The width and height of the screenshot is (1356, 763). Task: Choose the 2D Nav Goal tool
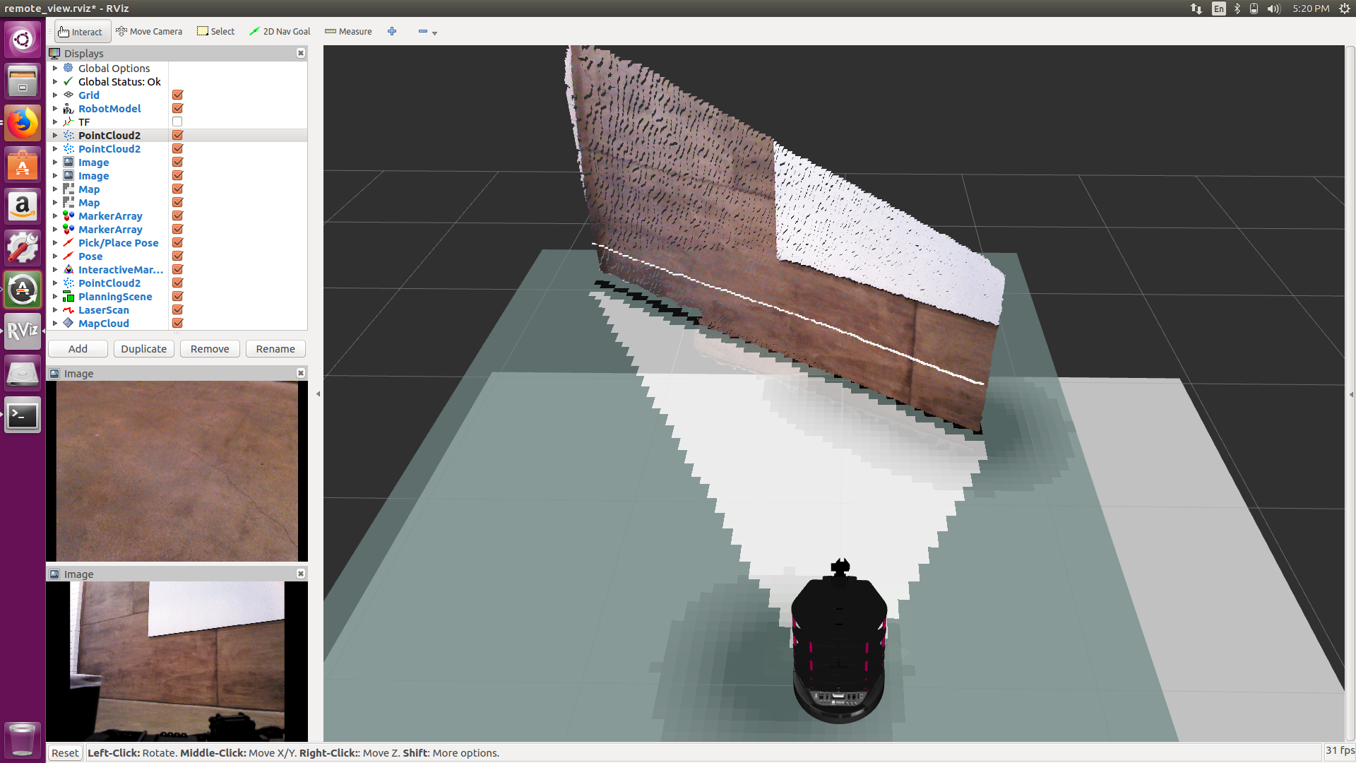280,32
